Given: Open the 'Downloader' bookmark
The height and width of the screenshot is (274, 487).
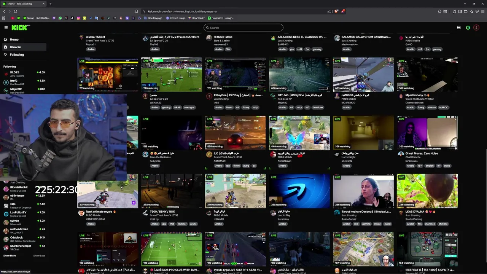Looking at the screenshot, I should [x=196, y=18].
